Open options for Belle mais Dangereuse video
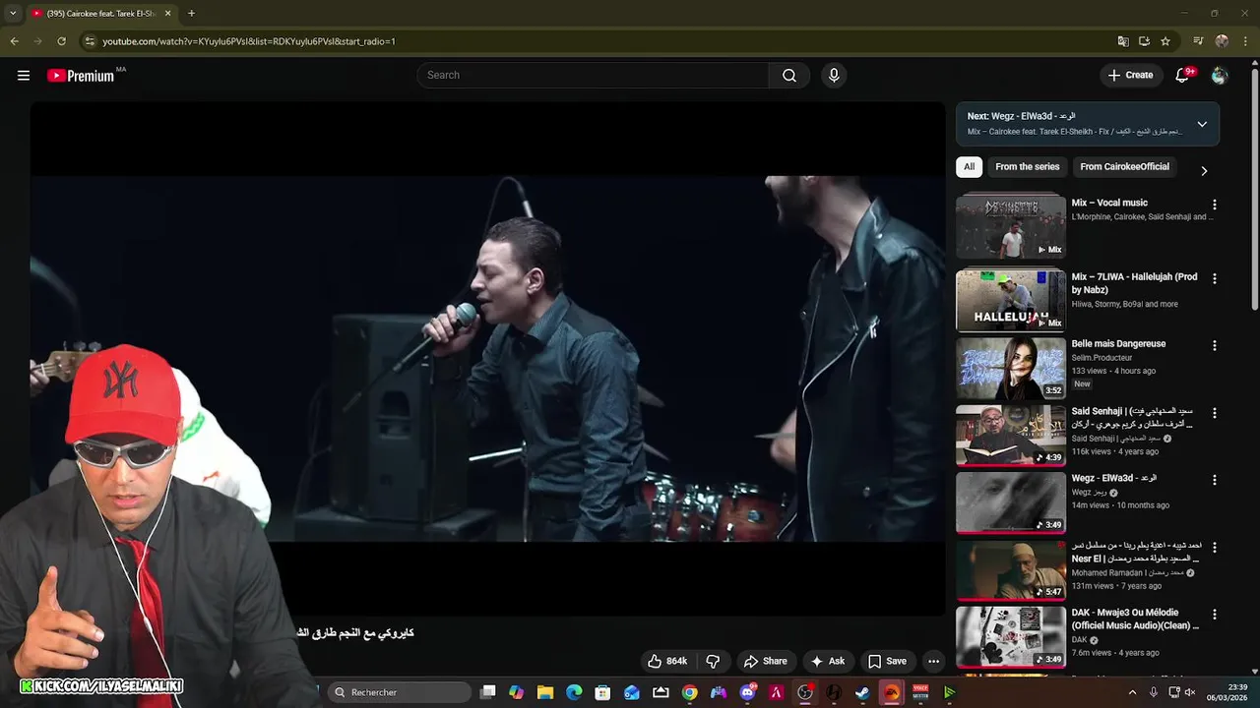 tap(1214, 346)
